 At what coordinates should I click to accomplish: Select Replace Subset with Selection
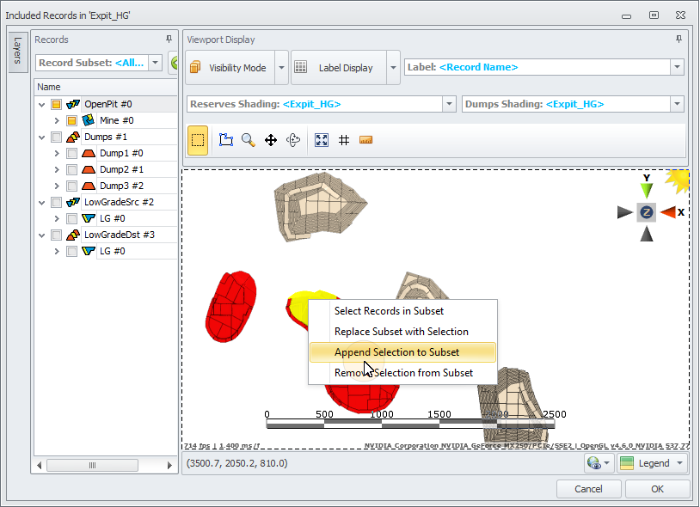[x=401, y=332]
